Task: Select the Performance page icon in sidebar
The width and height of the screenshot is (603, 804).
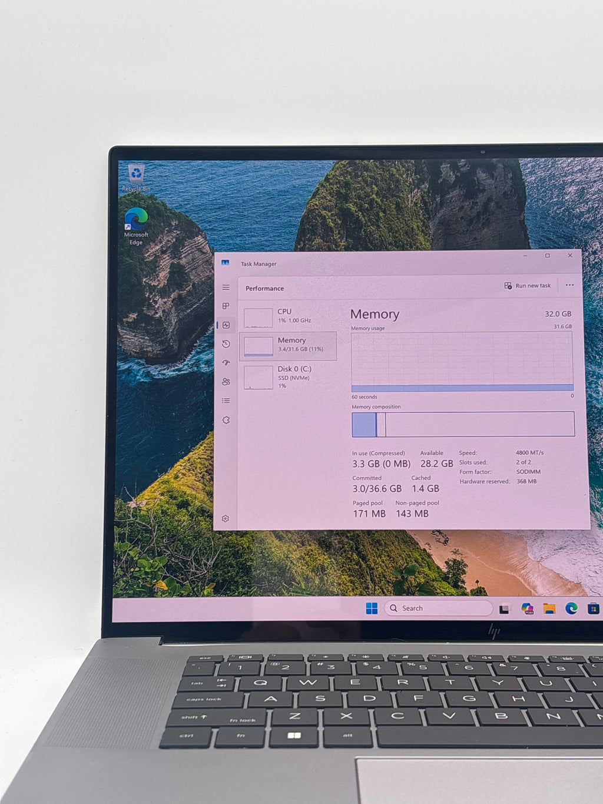Action: click(226, 325)
